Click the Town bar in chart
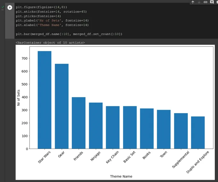 click(164, 129)
